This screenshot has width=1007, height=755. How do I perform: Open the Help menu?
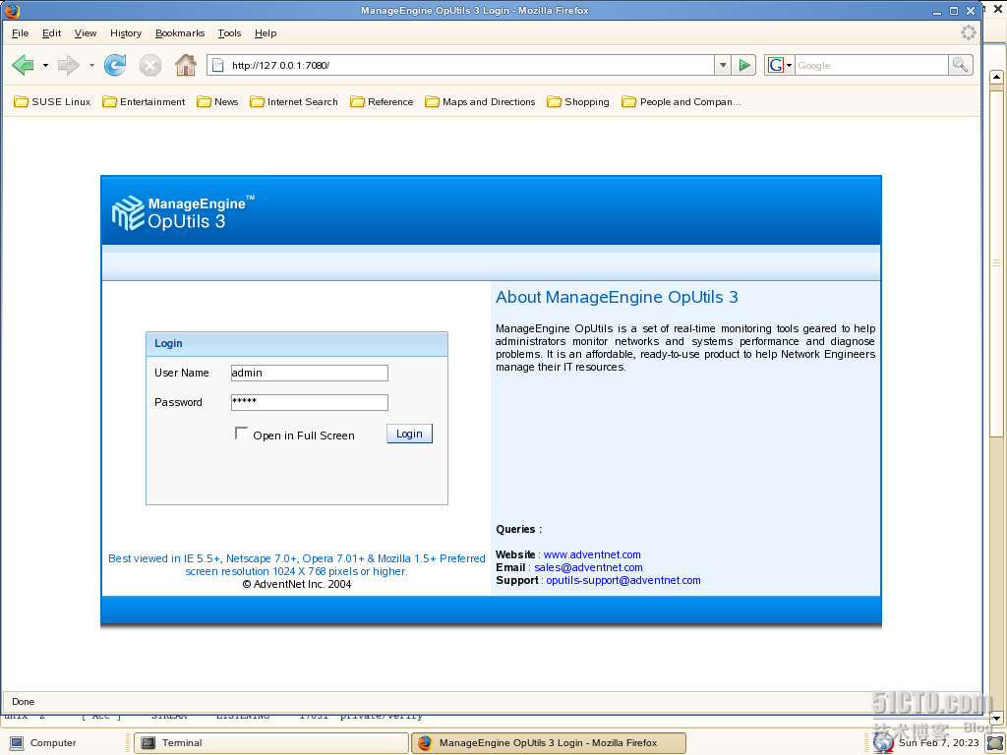tap(266, 32)
